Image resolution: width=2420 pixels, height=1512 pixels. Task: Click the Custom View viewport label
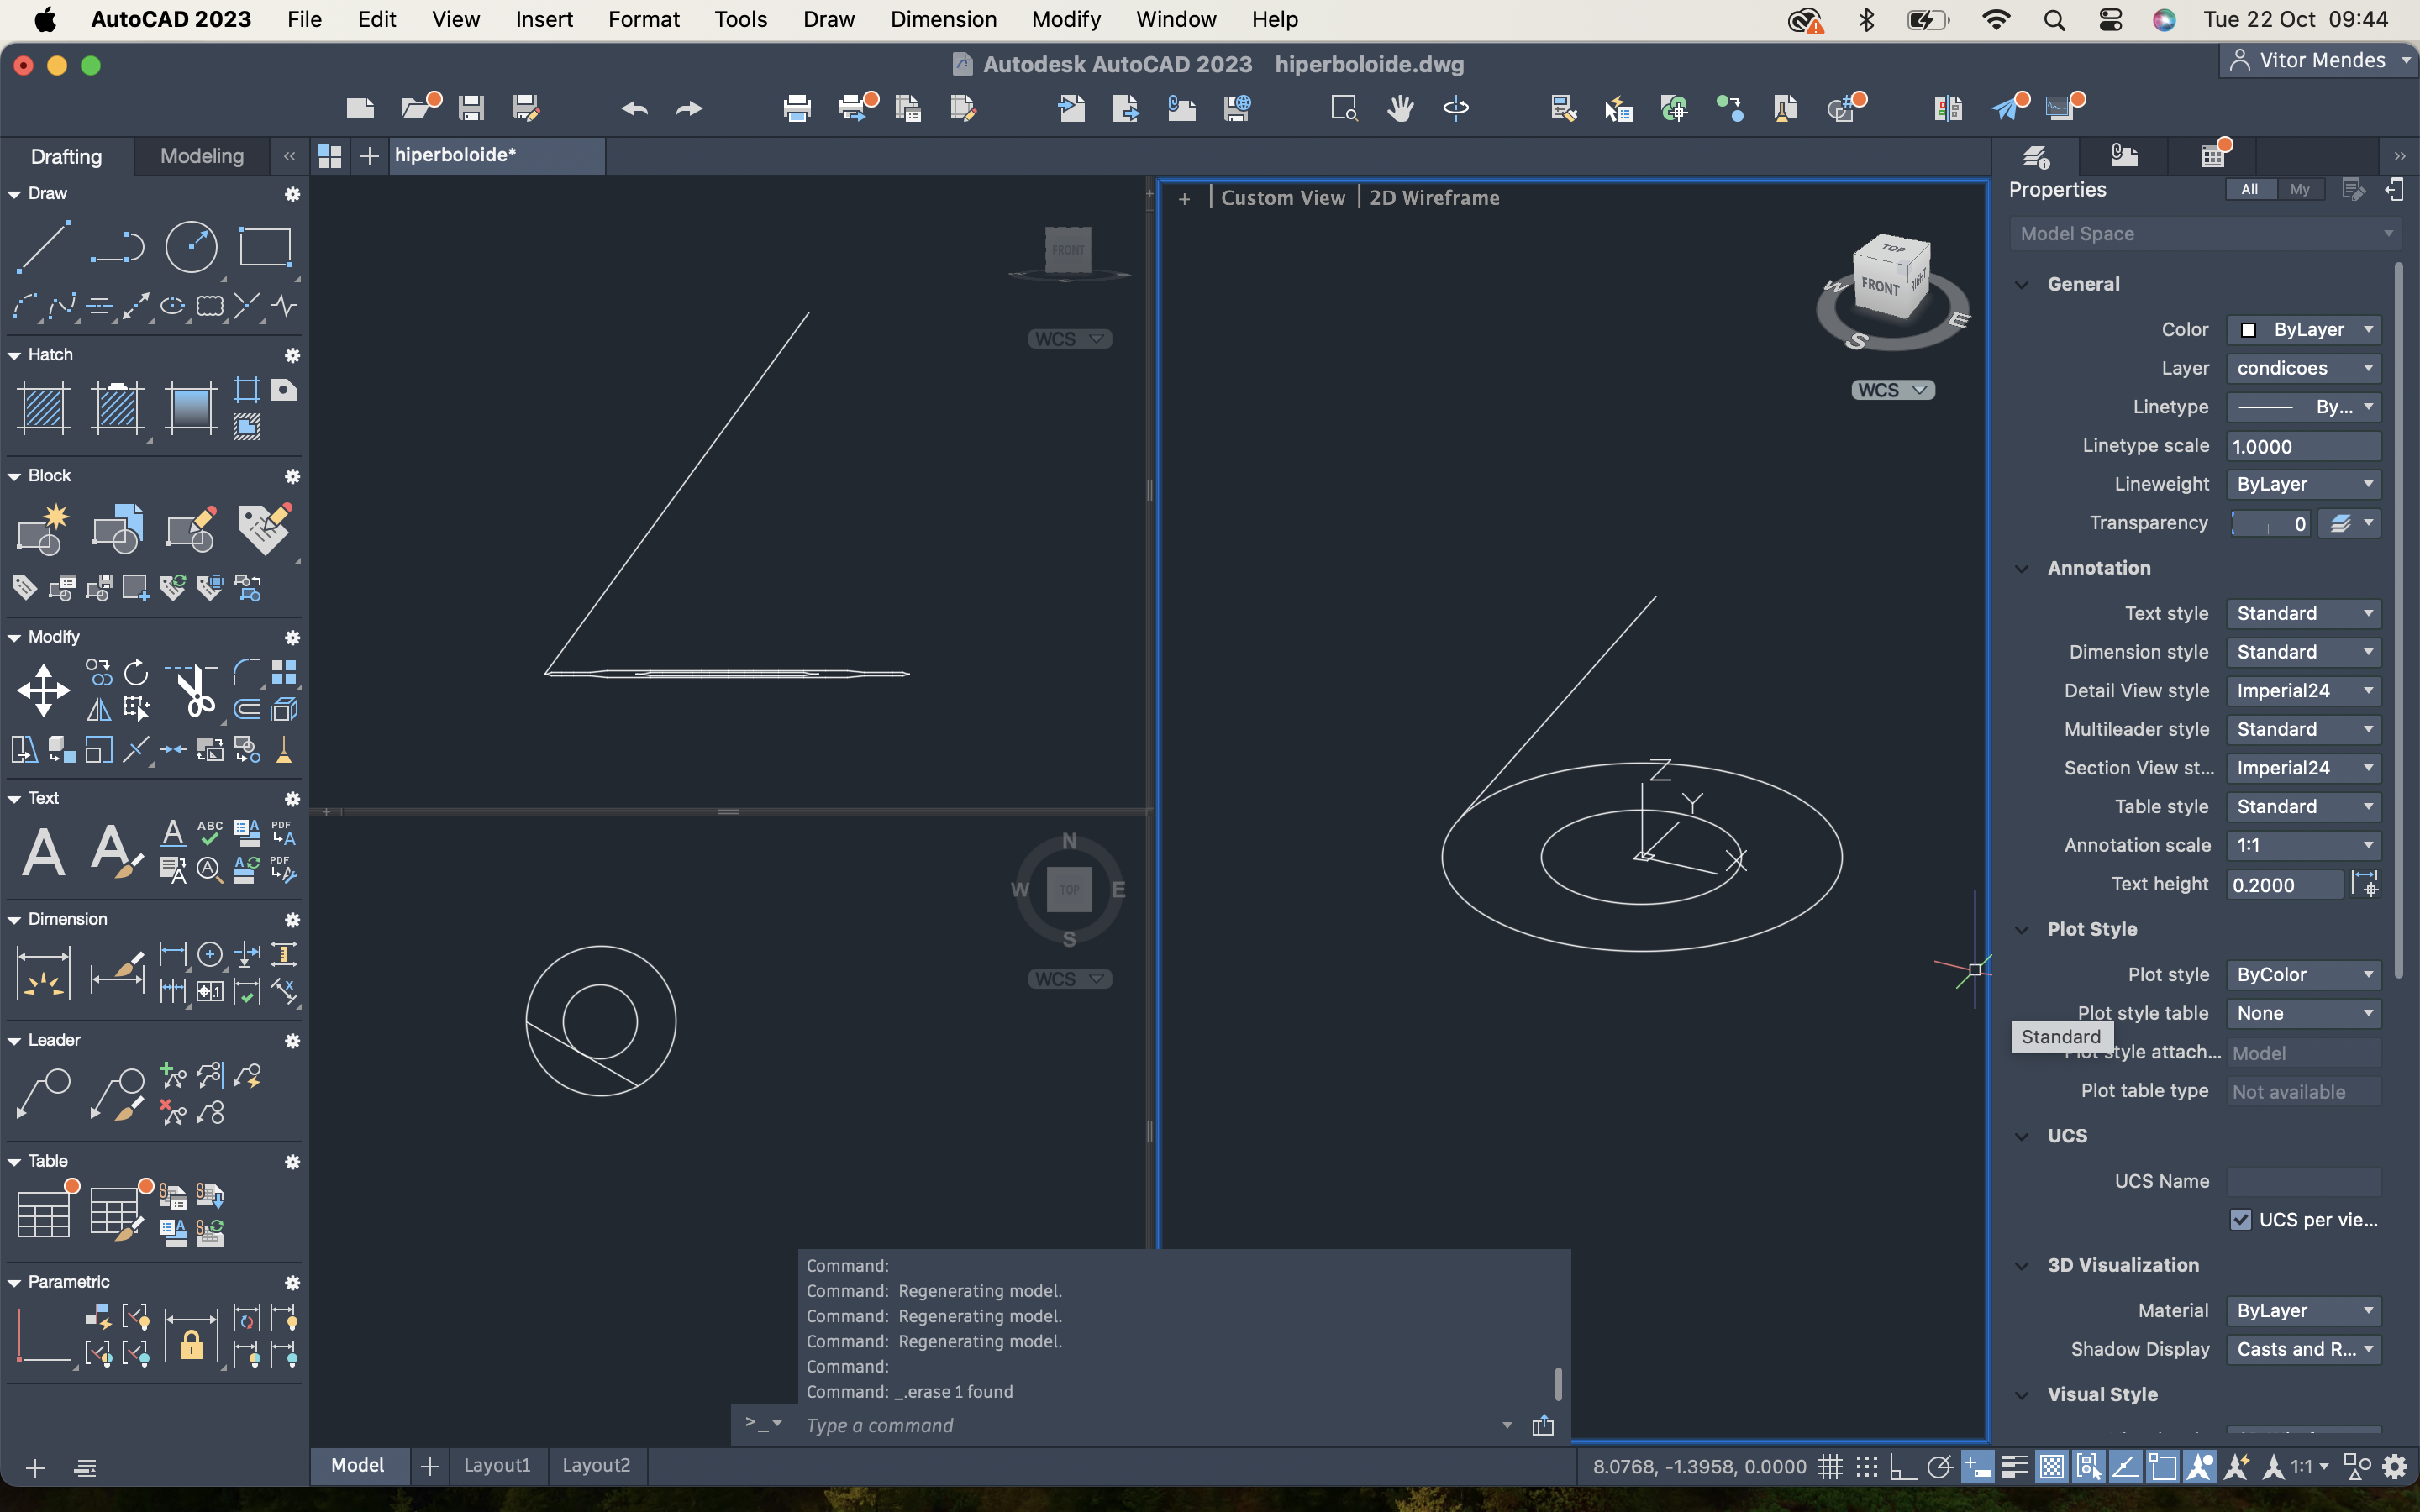[1282, 198]
